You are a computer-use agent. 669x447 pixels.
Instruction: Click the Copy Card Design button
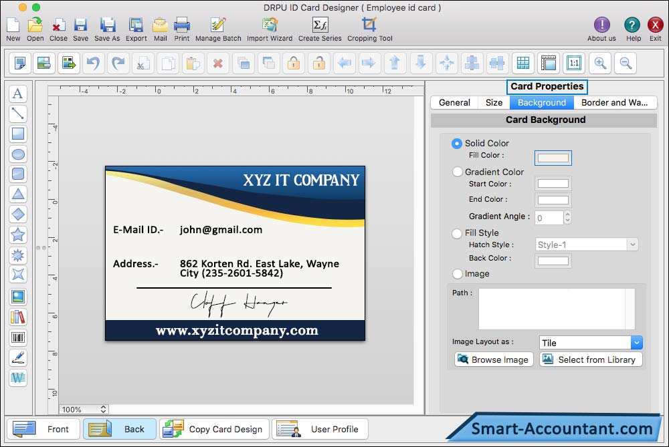215,429
